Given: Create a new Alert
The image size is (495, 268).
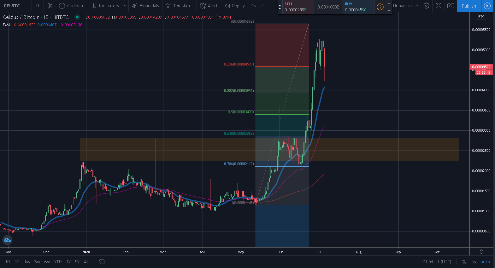Looking at the screenshot, I should [x=209, y=6].
